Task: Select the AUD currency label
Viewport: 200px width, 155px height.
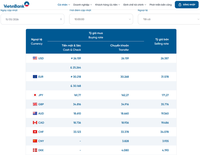Action: coord(41,113)
